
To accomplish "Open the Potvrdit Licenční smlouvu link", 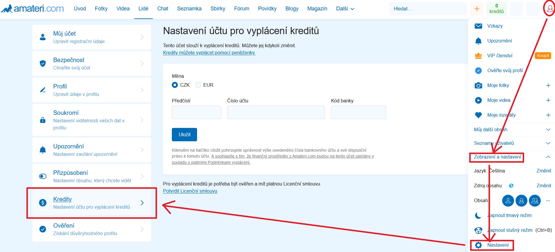I will click(x=190, y=191).
